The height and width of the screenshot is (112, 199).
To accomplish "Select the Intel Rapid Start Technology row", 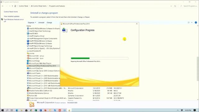I will click(40, 31).
